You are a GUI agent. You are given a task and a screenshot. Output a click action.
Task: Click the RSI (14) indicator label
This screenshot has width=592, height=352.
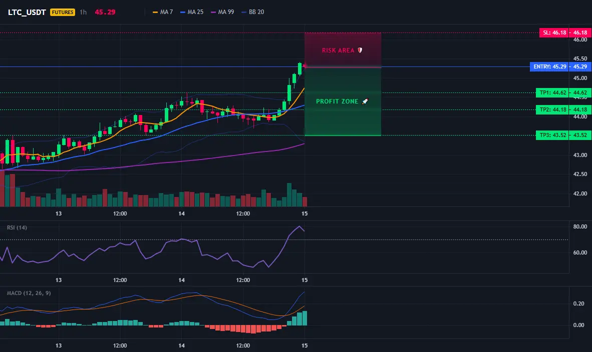click(x=17, y=227)
